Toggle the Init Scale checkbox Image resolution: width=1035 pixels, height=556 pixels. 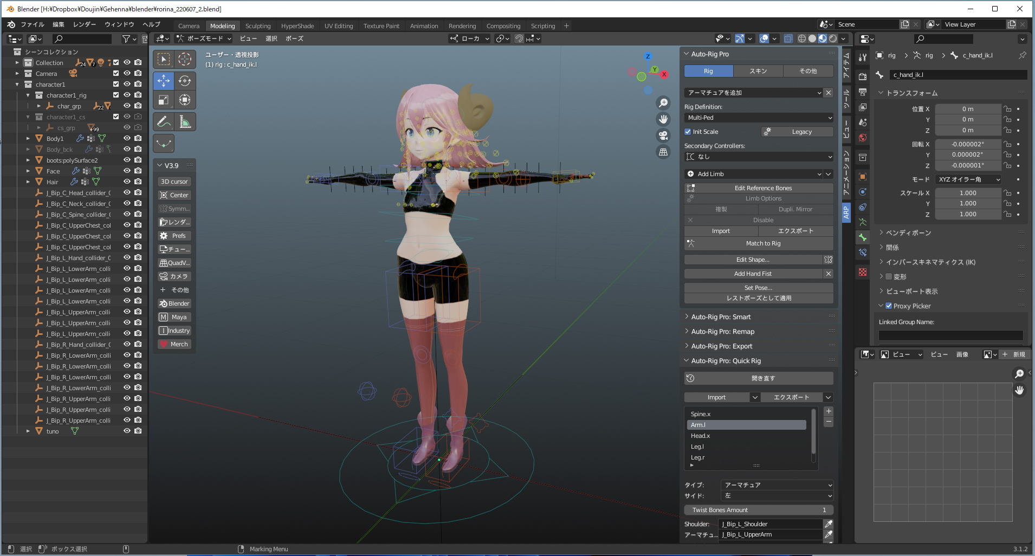(688, 132)
